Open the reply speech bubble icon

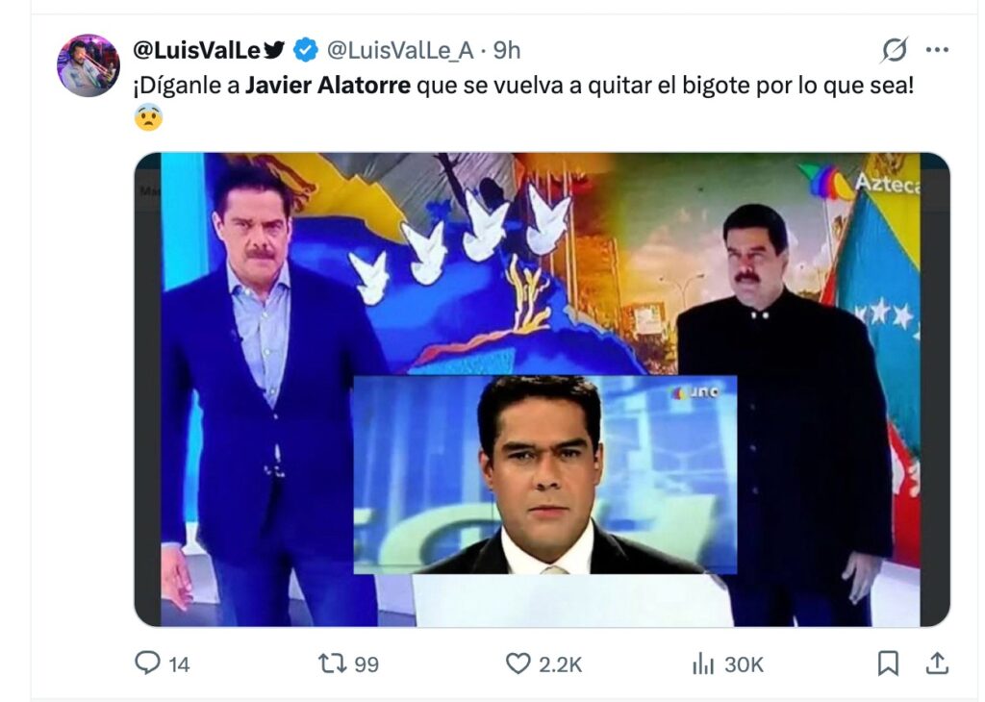pyautogui.click(x=147, y=664)
